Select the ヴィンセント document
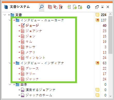114x100 pixels. [x=35, y=58]
